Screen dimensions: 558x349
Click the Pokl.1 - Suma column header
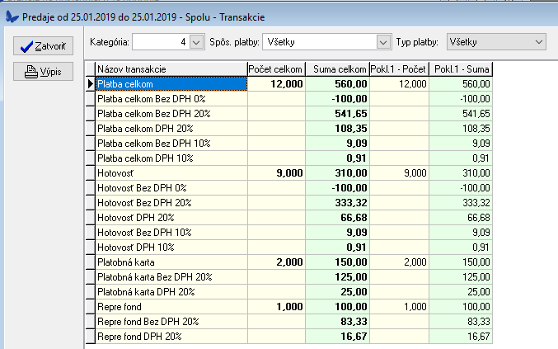461,69
